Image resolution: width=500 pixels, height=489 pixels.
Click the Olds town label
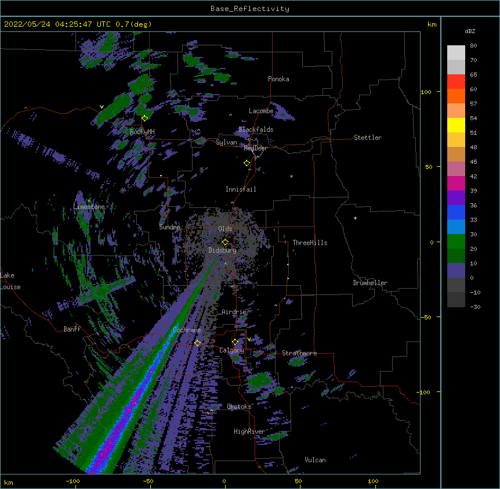tap(225, 229)
